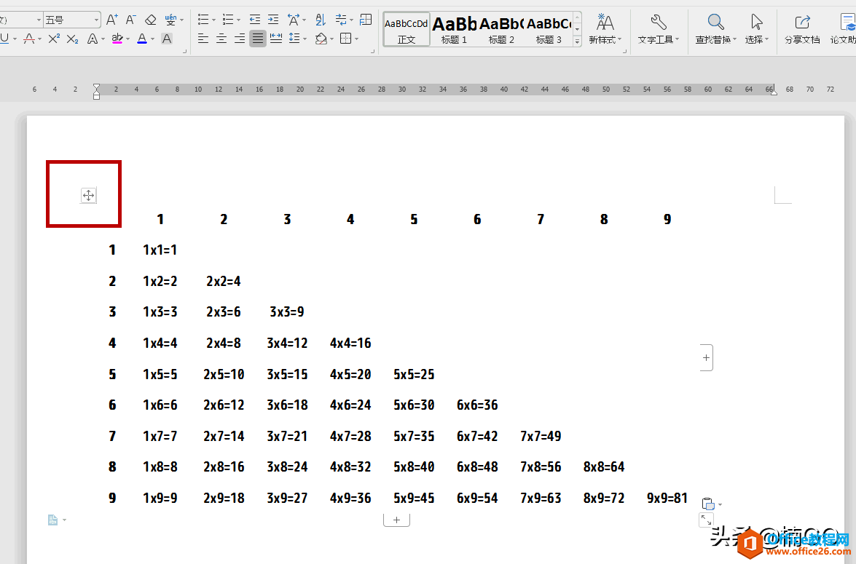Click the decrease font size icon

click(130, 20)
